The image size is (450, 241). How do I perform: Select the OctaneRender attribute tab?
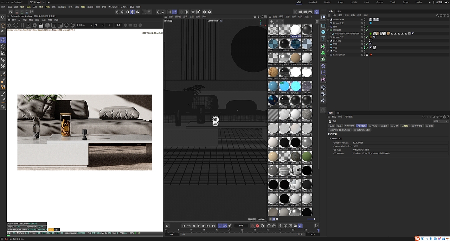(x=362, y=130)
